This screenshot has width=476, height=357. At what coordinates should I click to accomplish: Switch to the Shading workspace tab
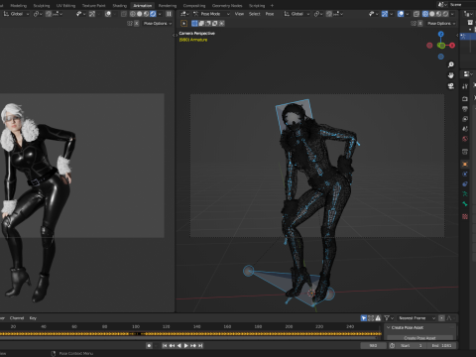click(x=119, y=6)
